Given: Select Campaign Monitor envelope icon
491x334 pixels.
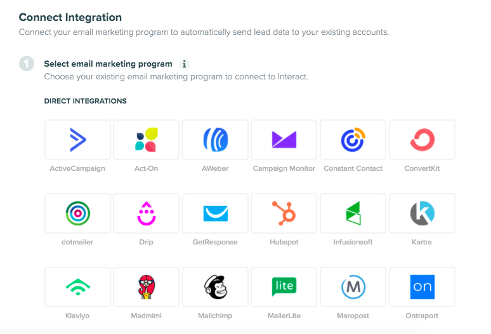Looking at the screenshot, I should pyautogui.click(x=284, y=140).
